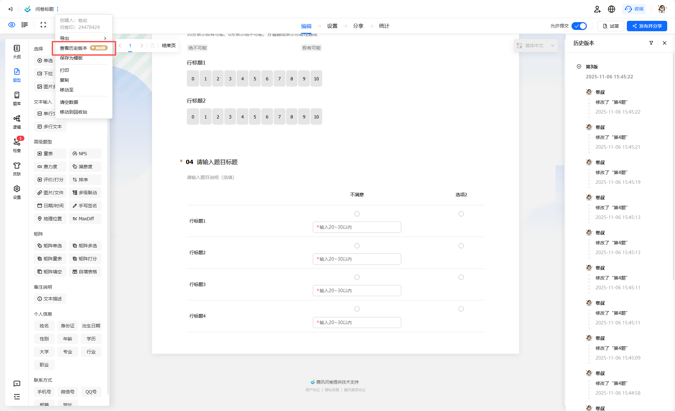Click the 试答 button
Viewport: 675px width, 411px height.
tap(611, 26)
